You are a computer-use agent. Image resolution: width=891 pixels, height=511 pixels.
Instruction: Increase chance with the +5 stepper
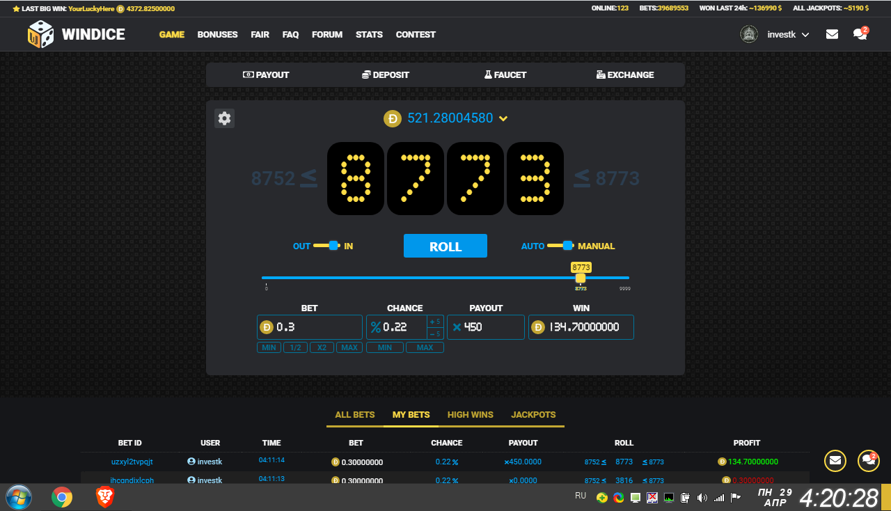point(435,321)
